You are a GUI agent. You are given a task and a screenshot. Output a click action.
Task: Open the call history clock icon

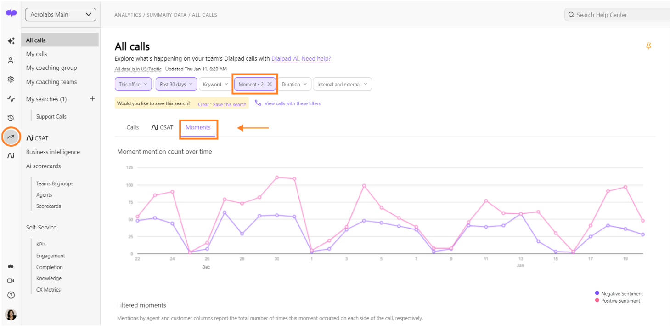pos(11,118)
